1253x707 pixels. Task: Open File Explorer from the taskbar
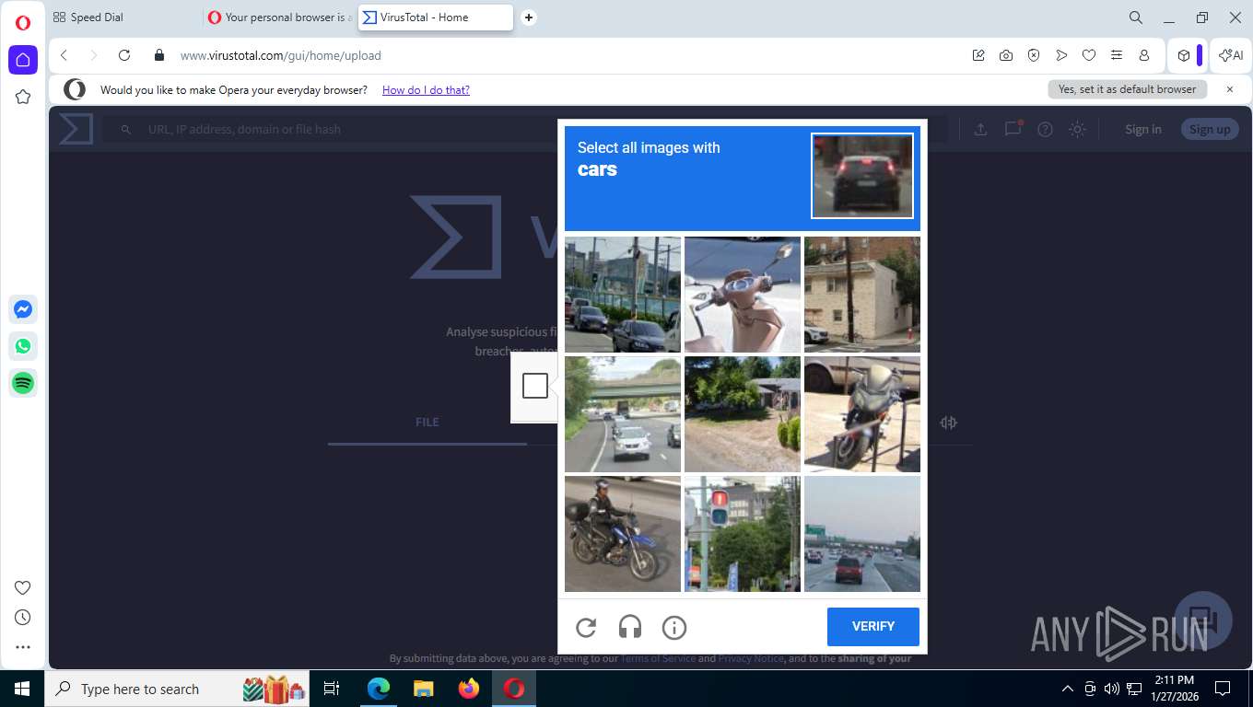pos(423,689)
